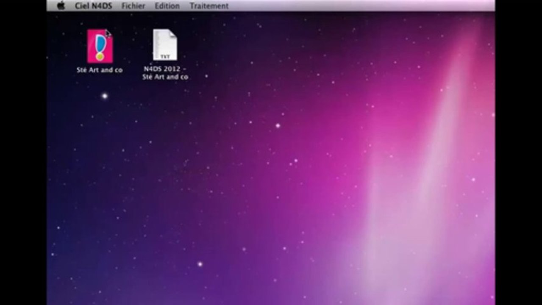Screen dimensions: 542x305
Task: Open the Edition menu
Action: [x=167, y=6]
